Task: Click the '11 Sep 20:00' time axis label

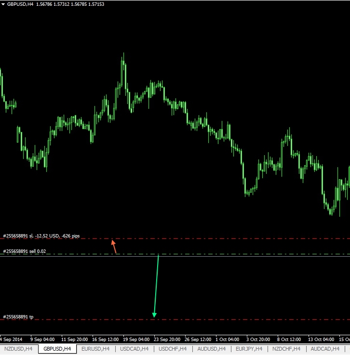Action: pyautogui.click(x=75, y=340)
